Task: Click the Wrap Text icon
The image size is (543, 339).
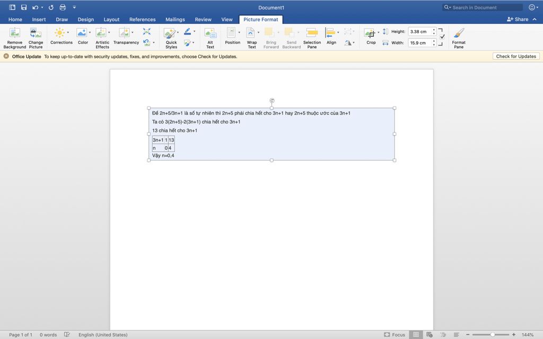Action: coord(250,33)
